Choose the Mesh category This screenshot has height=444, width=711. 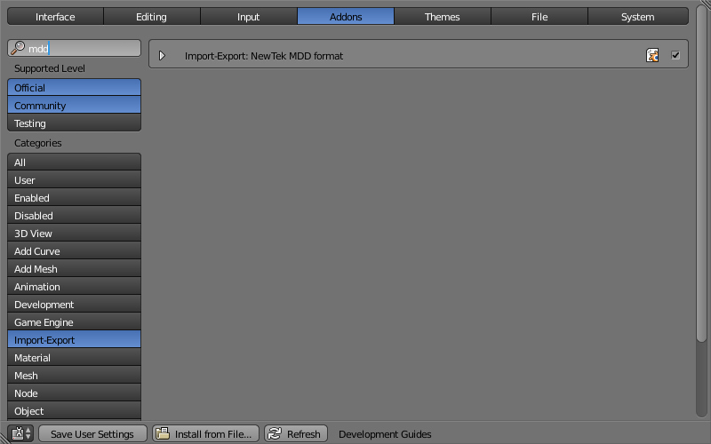coord(74,375)
